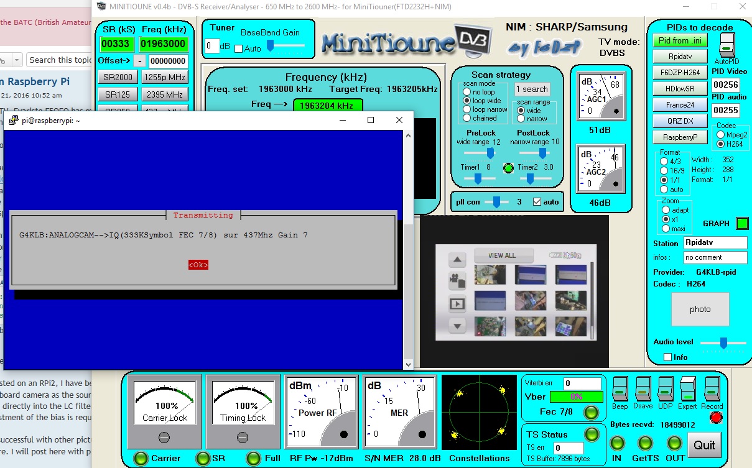
Task: Select the F6DZP-H264 PID preset
Action: point(680,73)
